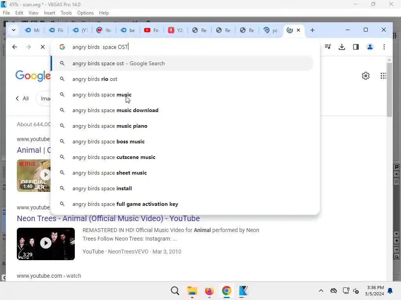Open VEGAS Tools menu
The image size is (401, 300).
click(x=66, y=13)
